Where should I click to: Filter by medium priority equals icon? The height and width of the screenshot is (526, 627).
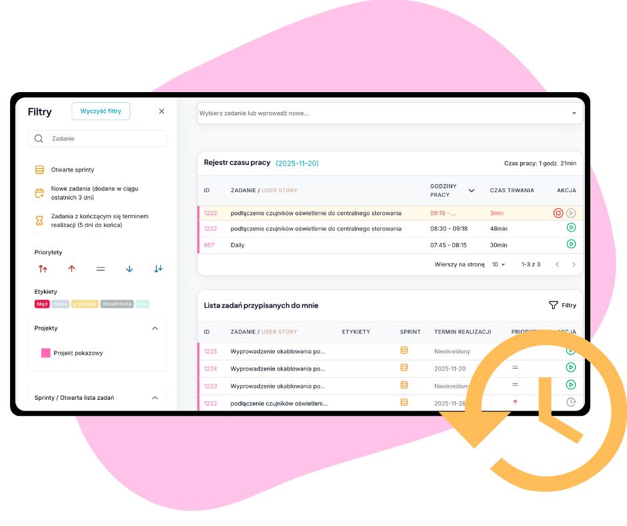point(100,269)
